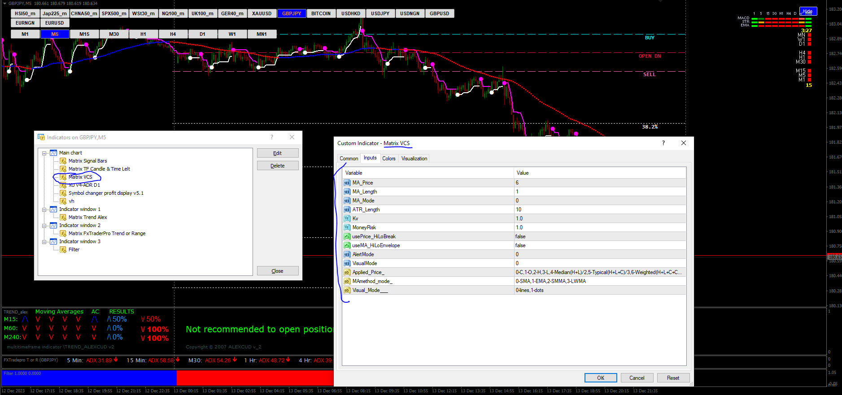Open the Inputs tab
Screen dimensions: 842x395
coord(370,158)
